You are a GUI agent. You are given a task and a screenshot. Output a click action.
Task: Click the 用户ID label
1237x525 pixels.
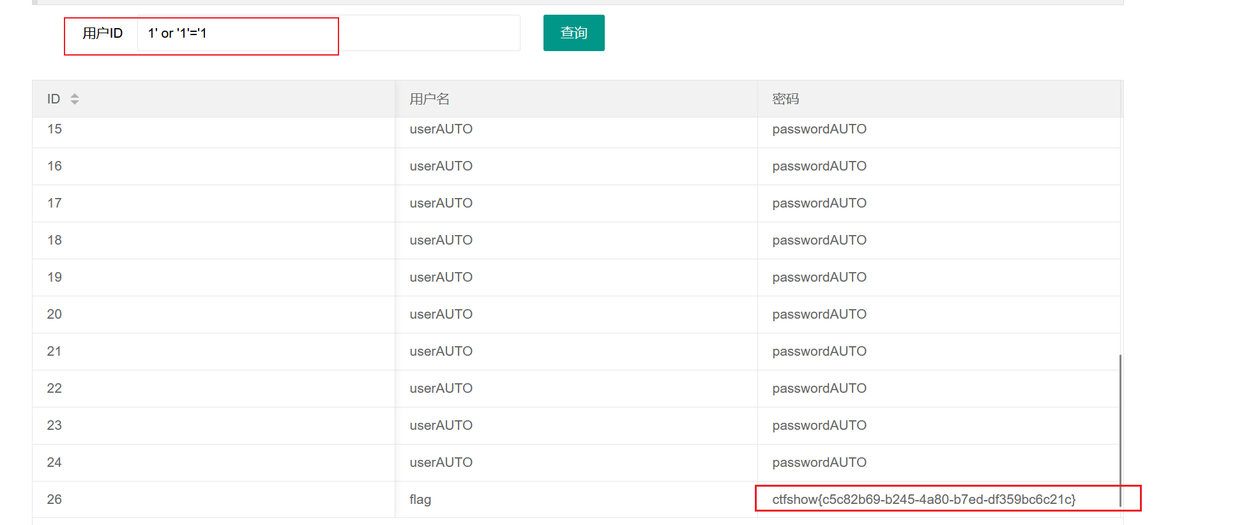tap(102, 33)
